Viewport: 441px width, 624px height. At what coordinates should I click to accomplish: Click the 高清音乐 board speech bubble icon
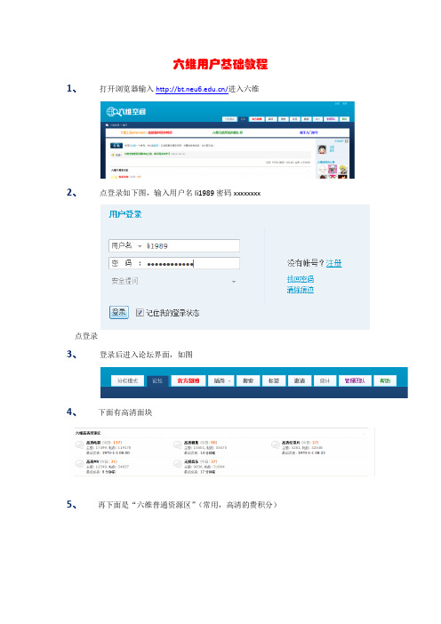click(178, 463)
